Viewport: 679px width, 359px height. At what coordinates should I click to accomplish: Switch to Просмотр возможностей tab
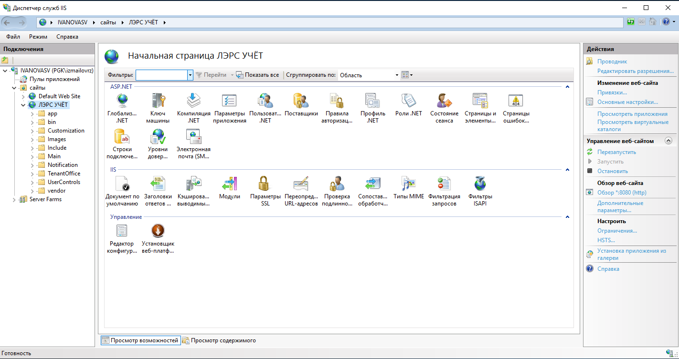click(x=140, y=340)
